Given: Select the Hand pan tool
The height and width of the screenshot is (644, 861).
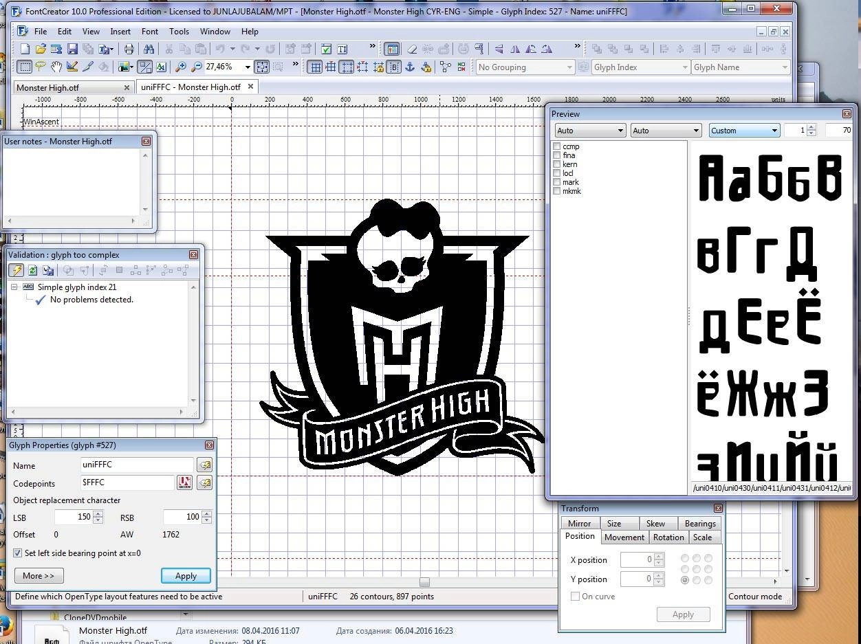Looking at the screenshot, I should click(x=56, y=67).
